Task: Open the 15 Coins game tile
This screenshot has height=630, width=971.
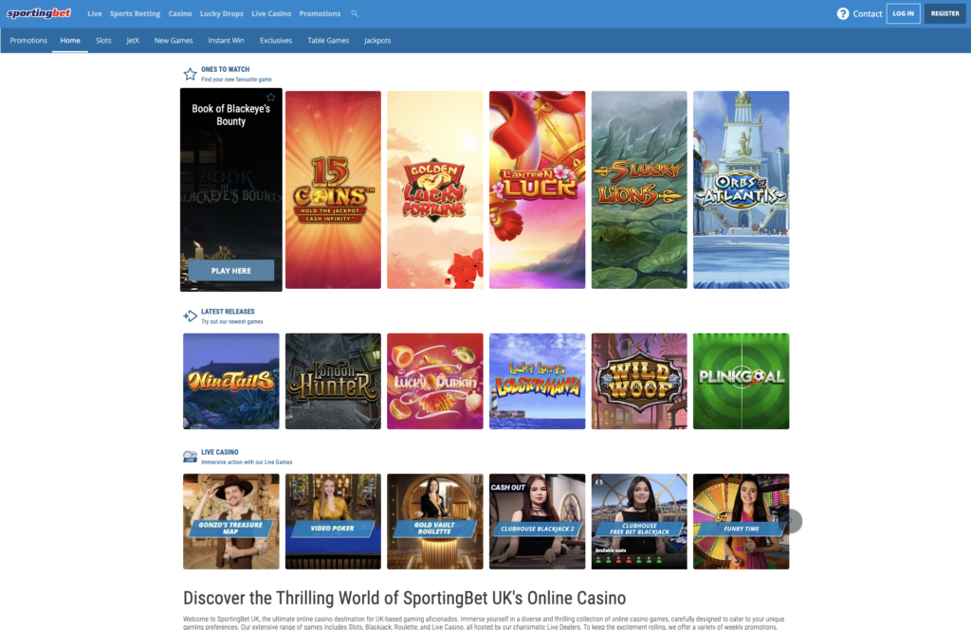Action: click(333, 189)
